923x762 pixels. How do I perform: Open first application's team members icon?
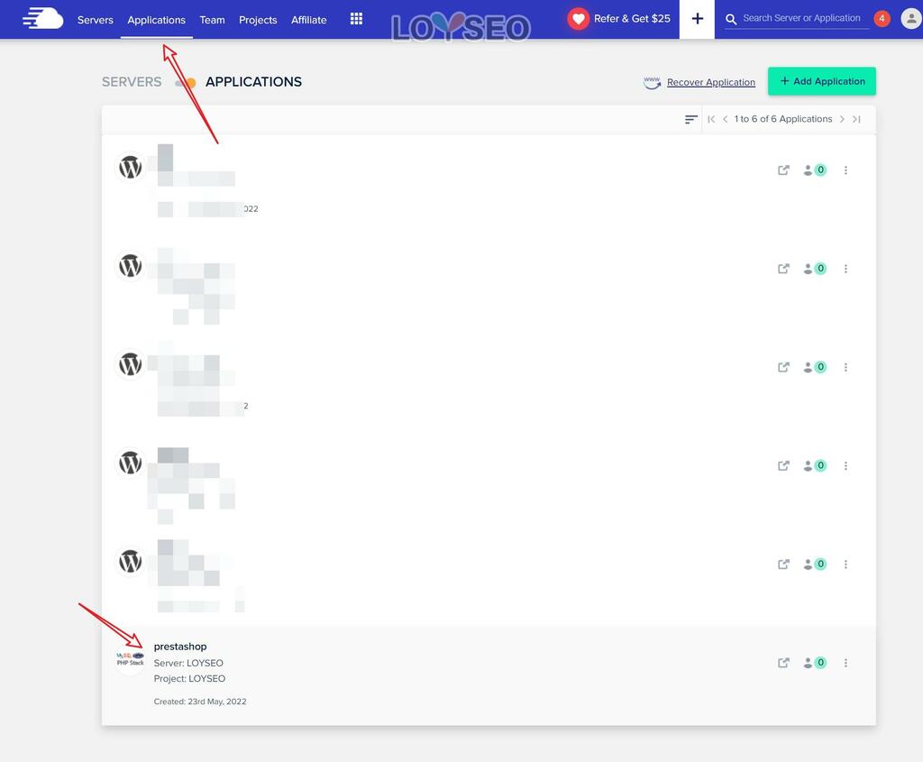pos(815,170)
